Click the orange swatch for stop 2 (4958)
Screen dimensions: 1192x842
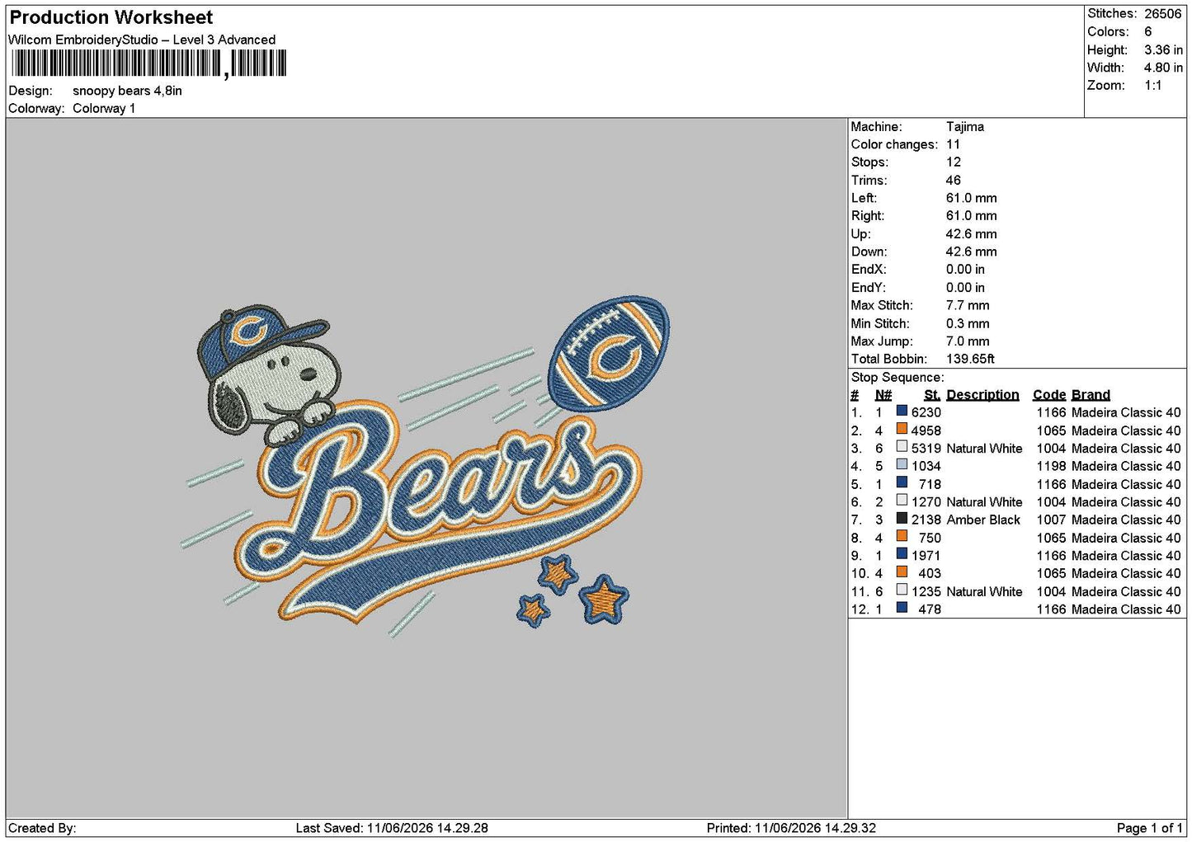pyautogui.click(x=902, y=429)
